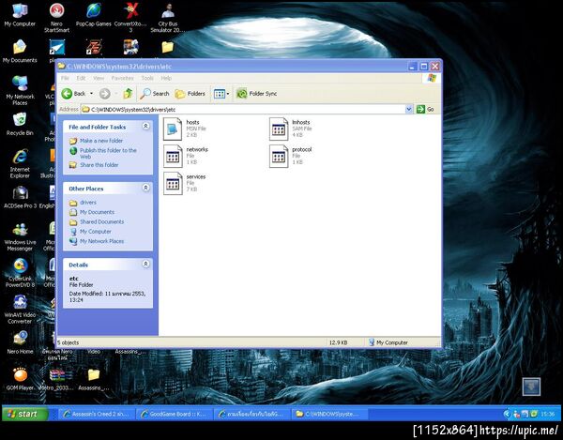Go up one folder level icon
Viewport: 563px width, 440px height.
[x=128, y=94]
